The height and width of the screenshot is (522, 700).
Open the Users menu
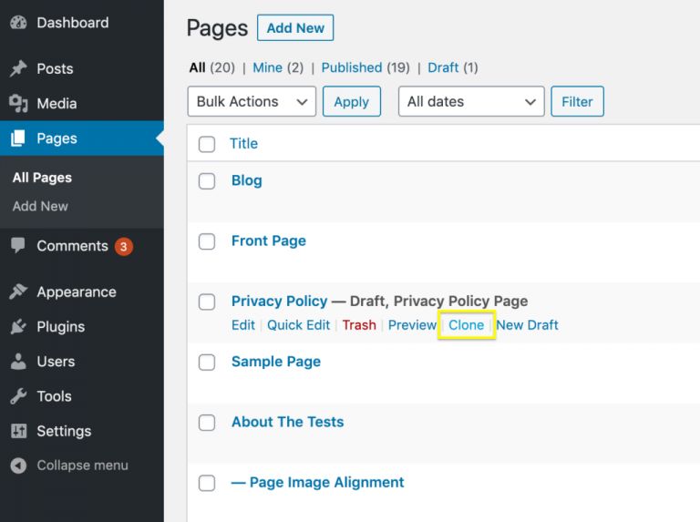(56, 362)
